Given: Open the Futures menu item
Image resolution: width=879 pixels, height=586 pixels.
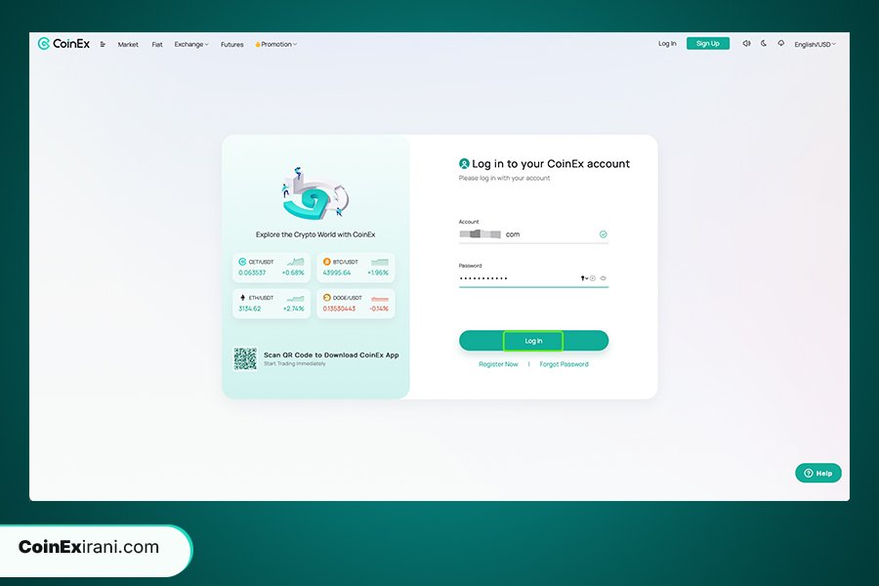Looking at the screenshot, I should click(x=231, y=44).
